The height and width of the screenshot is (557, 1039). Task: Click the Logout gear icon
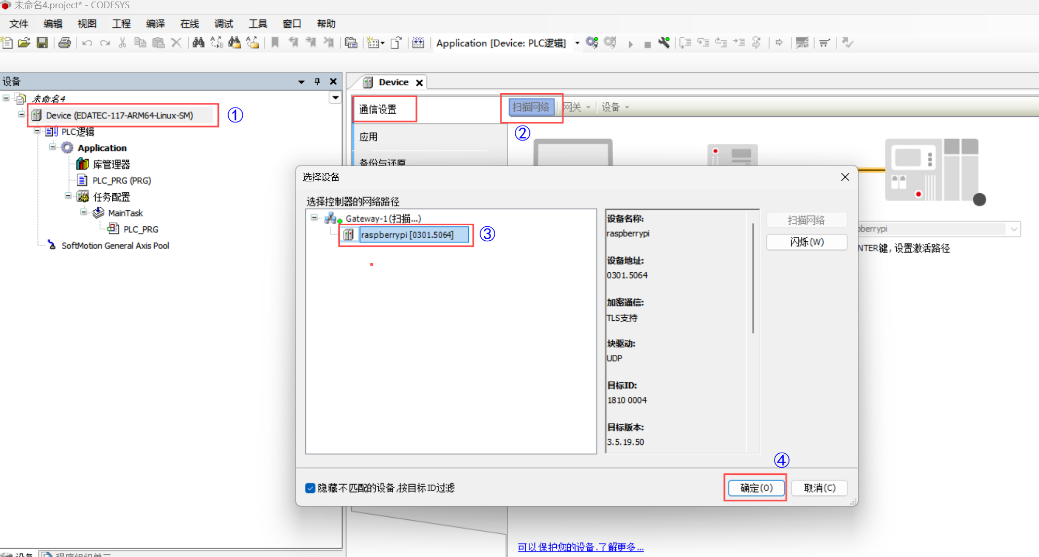[611, 43]
